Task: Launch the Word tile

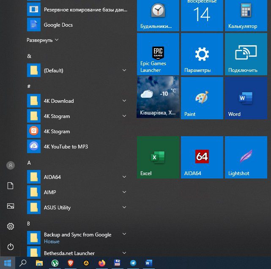Action: pos(246,98)
